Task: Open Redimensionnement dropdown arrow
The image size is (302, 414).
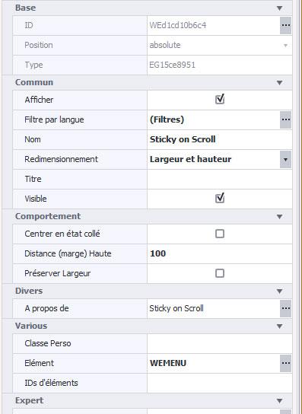Action: pyautogui.click(x=285, y=160)
